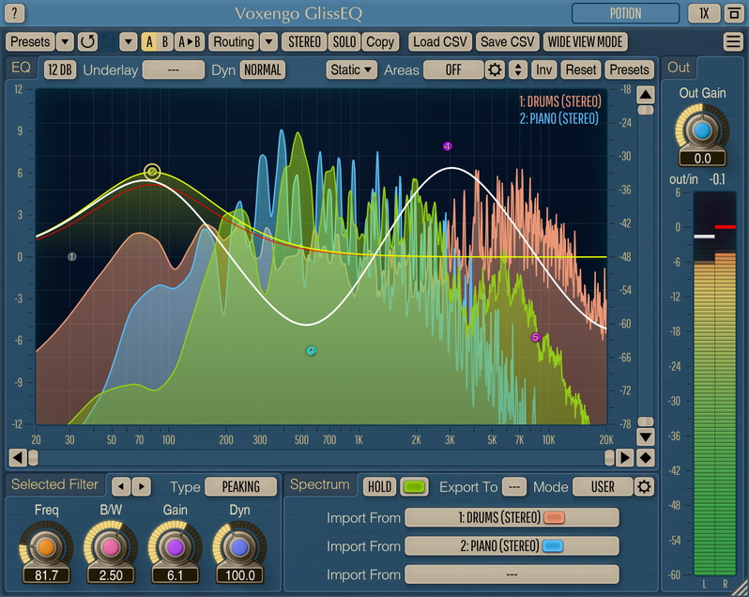Select magenta filter control point 4

click(447, 146)
